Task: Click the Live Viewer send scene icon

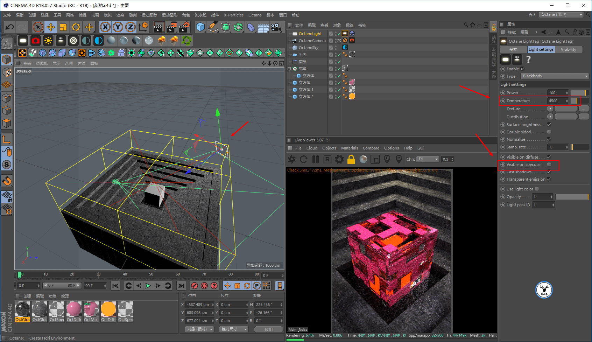Action: (292, 159)
